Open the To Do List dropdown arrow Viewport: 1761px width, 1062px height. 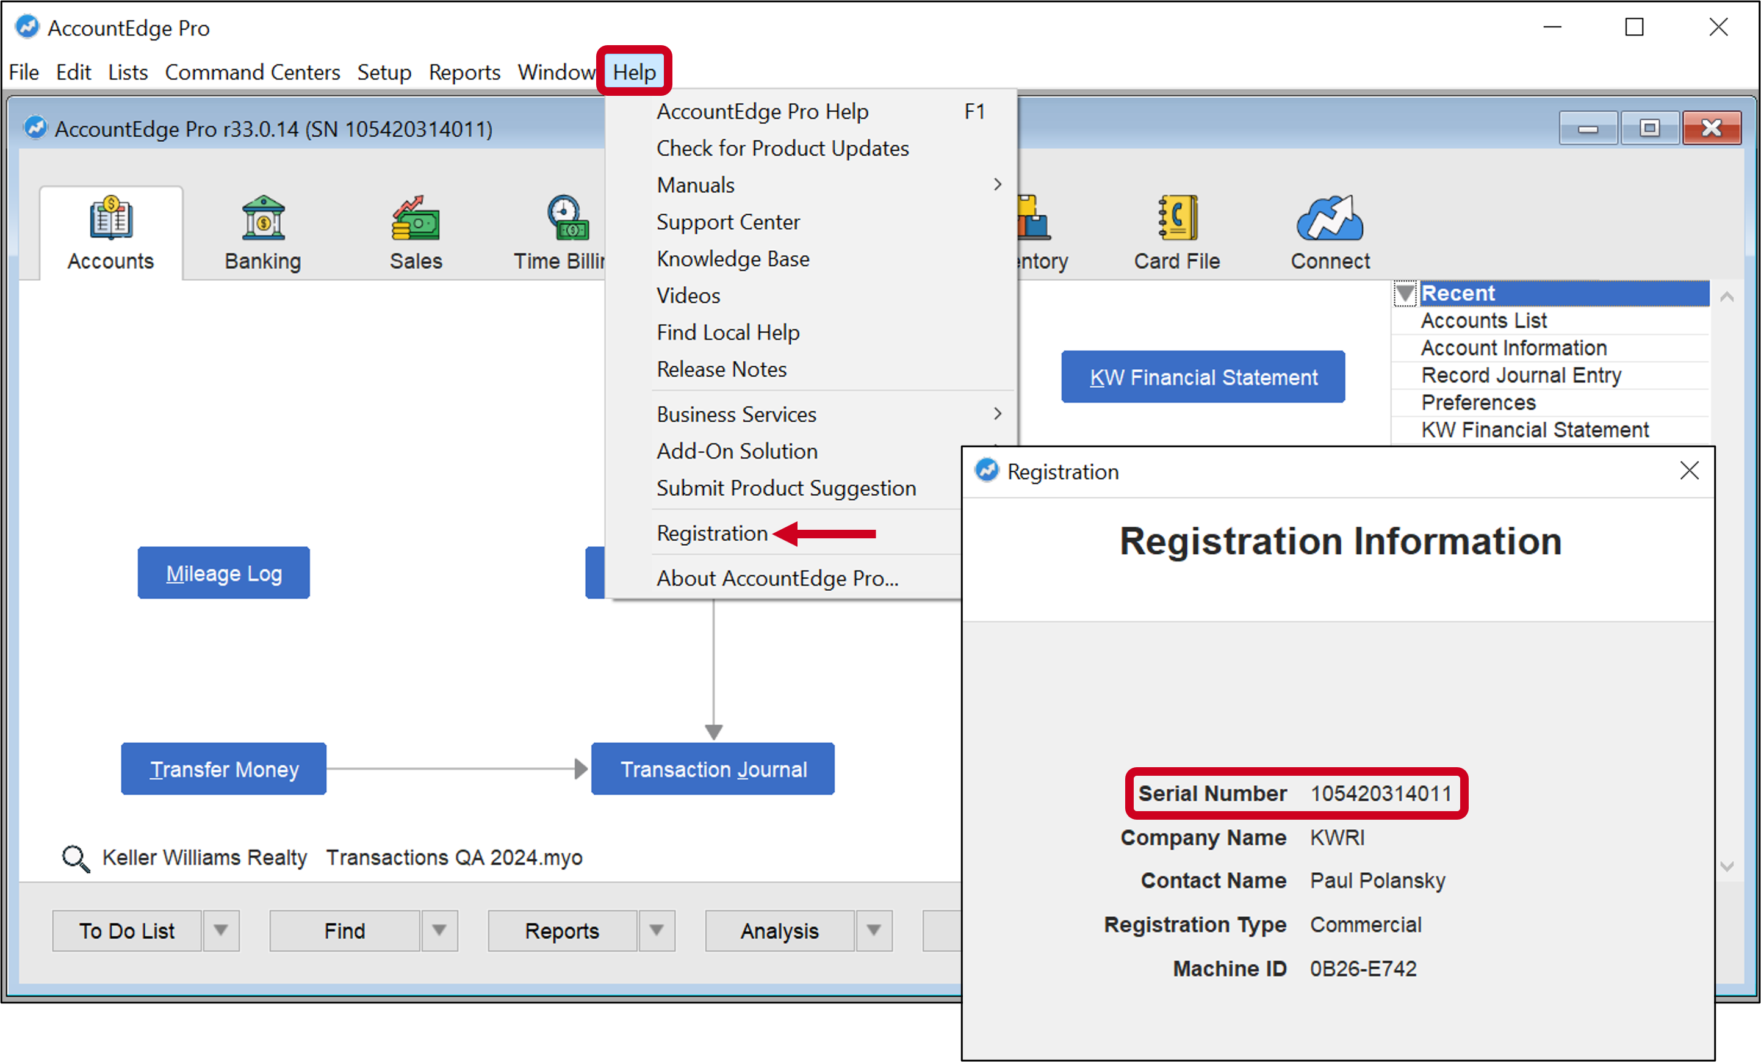(x=221, y=931)
